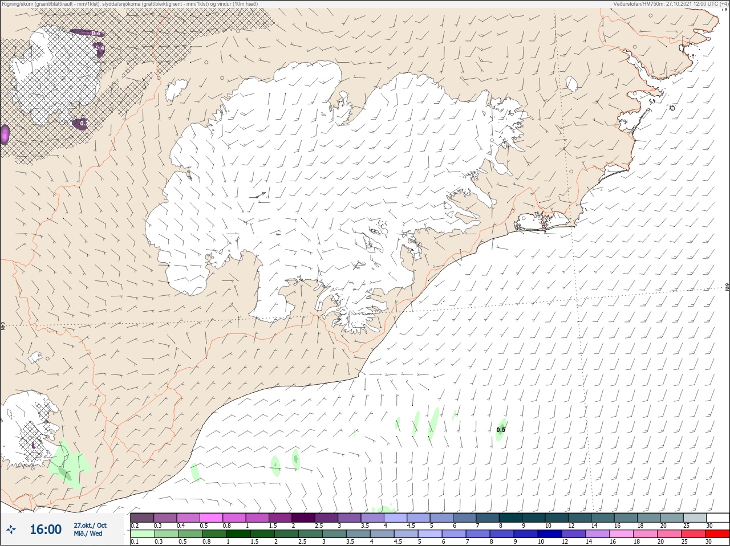Click the 64N latitude label at the left edge
Viewport: 730px width, 546px height.
pos(3,327)
